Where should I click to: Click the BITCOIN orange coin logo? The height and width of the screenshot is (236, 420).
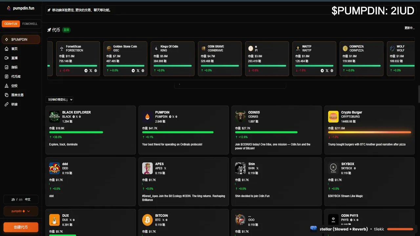[147, 220]
